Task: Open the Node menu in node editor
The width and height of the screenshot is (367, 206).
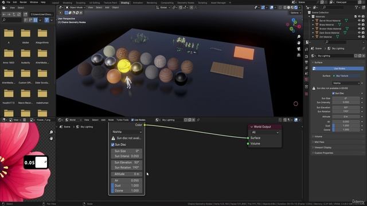Action: pyautogui.click(x=111, y=120)
